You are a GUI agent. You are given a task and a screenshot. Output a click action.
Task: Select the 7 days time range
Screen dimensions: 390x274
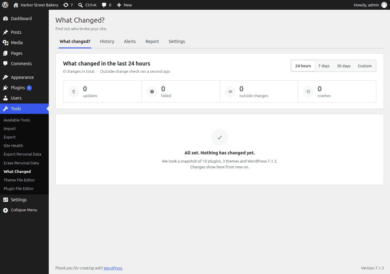pos(324,66)
